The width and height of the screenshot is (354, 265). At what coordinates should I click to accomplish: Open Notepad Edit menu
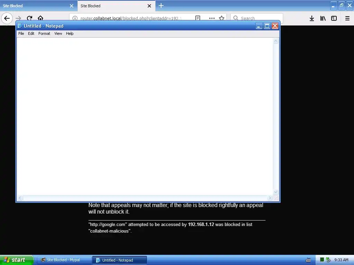pyautogui.click(x=31, y=33)
